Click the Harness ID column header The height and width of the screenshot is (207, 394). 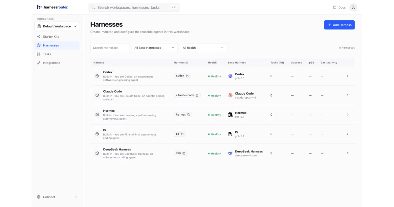pos(181,62)
